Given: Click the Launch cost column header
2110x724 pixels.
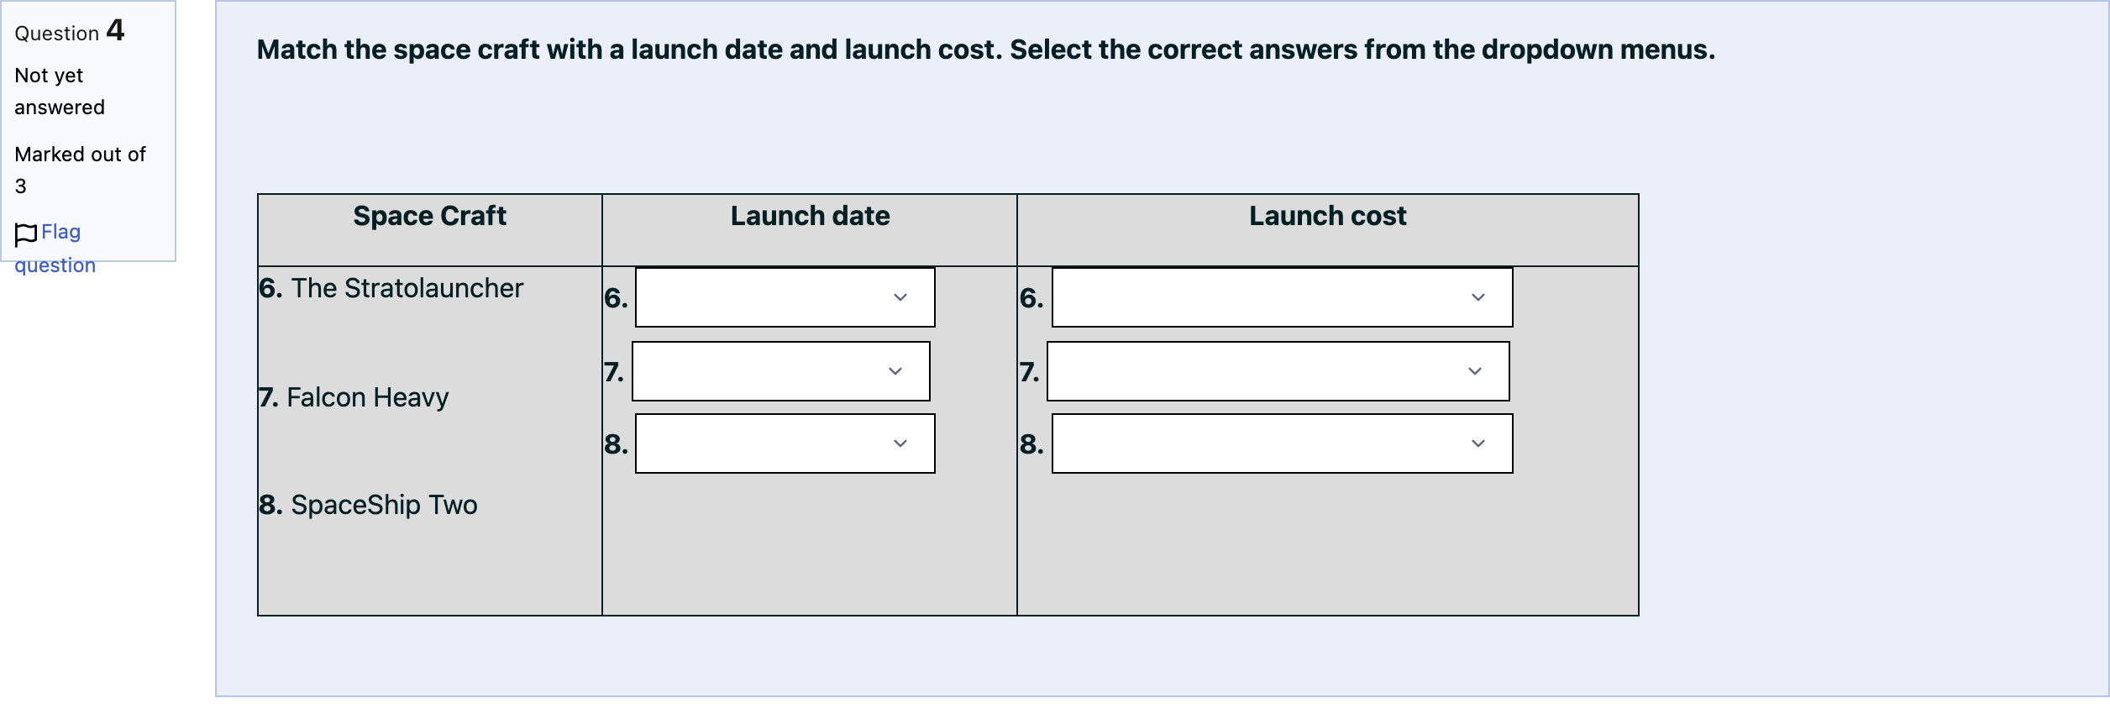Looking at the screenshot, I should click(x=1327, y=216).
